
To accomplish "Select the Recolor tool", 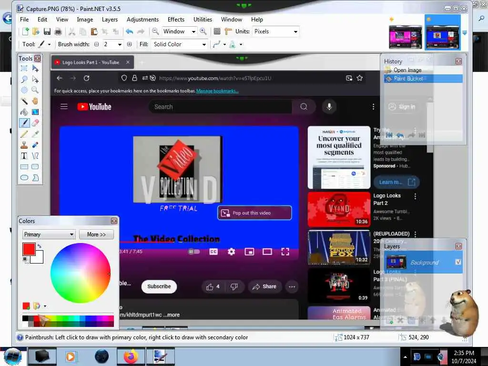I will coord(35,145).
